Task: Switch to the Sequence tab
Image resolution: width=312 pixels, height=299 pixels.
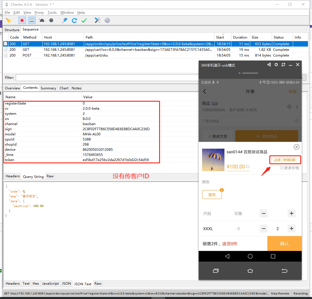Action: pos(31,29)
